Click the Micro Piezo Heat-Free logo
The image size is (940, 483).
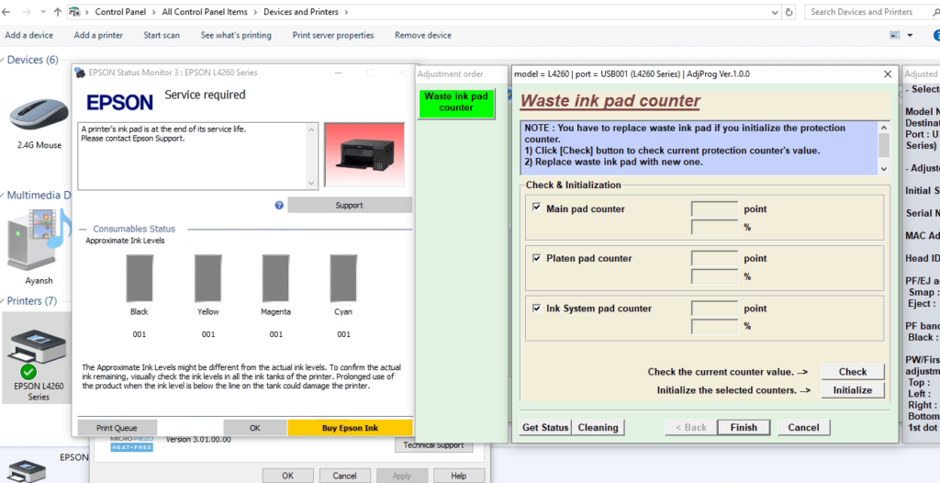click(131, 444)
